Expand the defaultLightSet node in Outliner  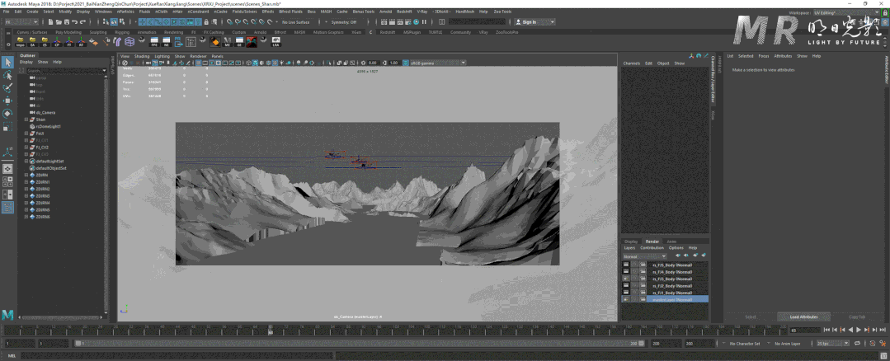pos(26,162)
